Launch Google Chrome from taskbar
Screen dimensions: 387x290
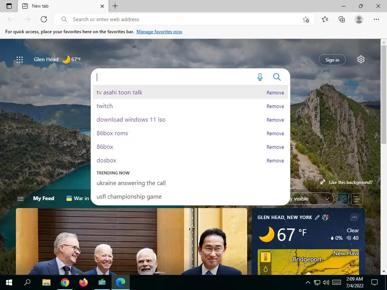tap(65, 282)
